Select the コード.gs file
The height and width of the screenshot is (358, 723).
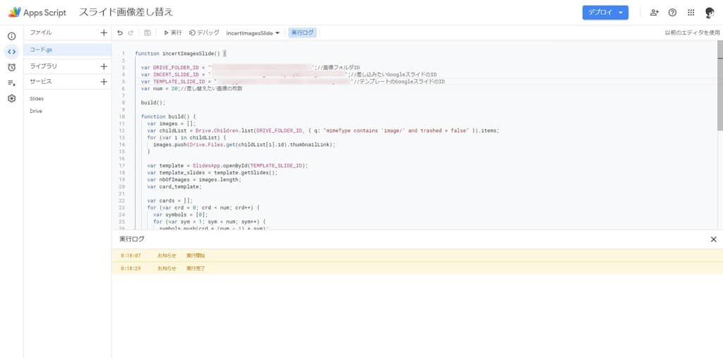click(67, 49)
